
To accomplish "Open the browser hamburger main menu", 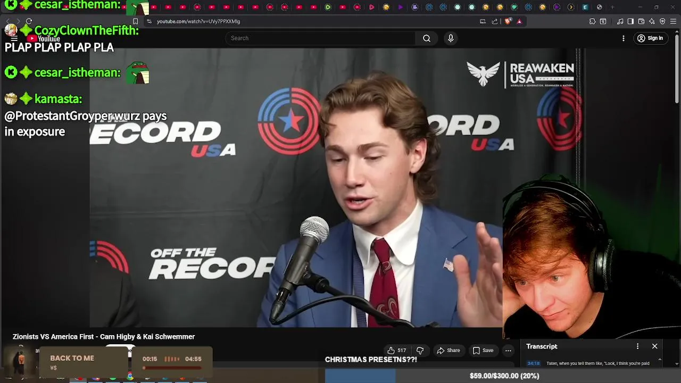I will 673,21.
